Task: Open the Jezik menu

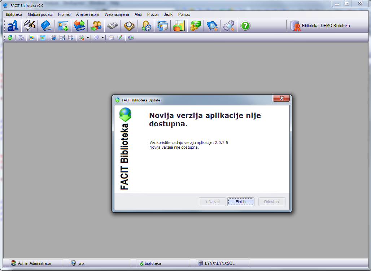Action: pos(168,14)
